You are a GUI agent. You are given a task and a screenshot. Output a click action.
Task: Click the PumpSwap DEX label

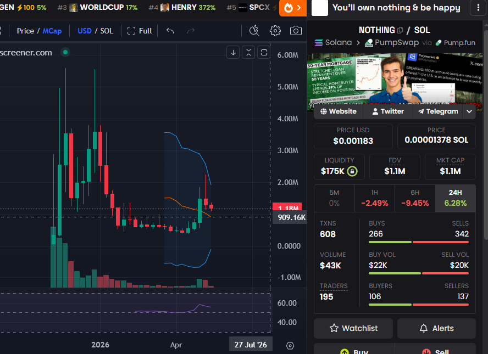(397, 43)
